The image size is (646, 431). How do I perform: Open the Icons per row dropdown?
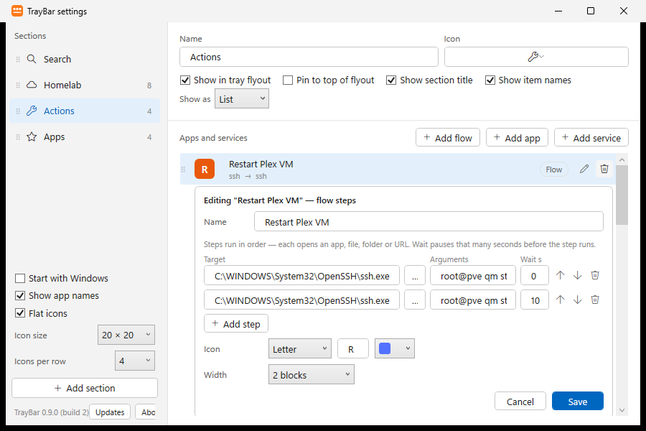[135, 361]
